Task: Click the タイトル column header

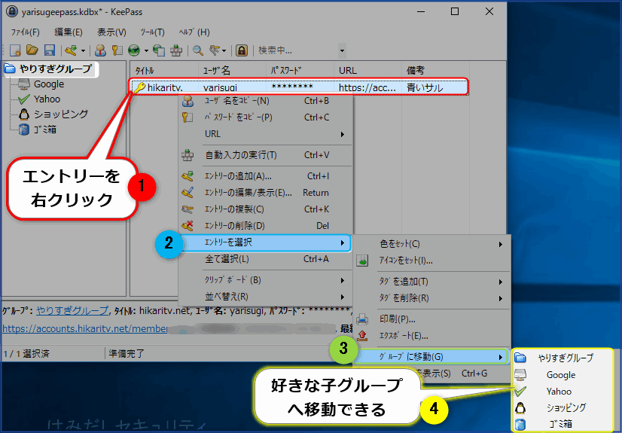Action: click(164, 71)
